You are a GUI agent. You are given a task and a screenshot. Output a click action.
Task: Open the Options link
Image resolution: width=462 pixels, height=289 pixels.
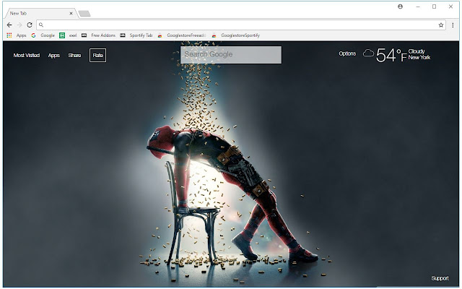(347, 53)
